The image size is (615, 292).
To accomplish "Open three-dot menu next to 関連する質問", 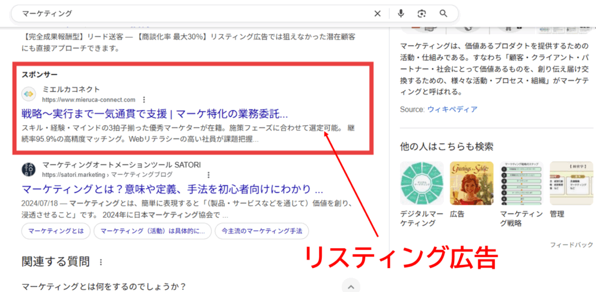I will pos(102,262).
